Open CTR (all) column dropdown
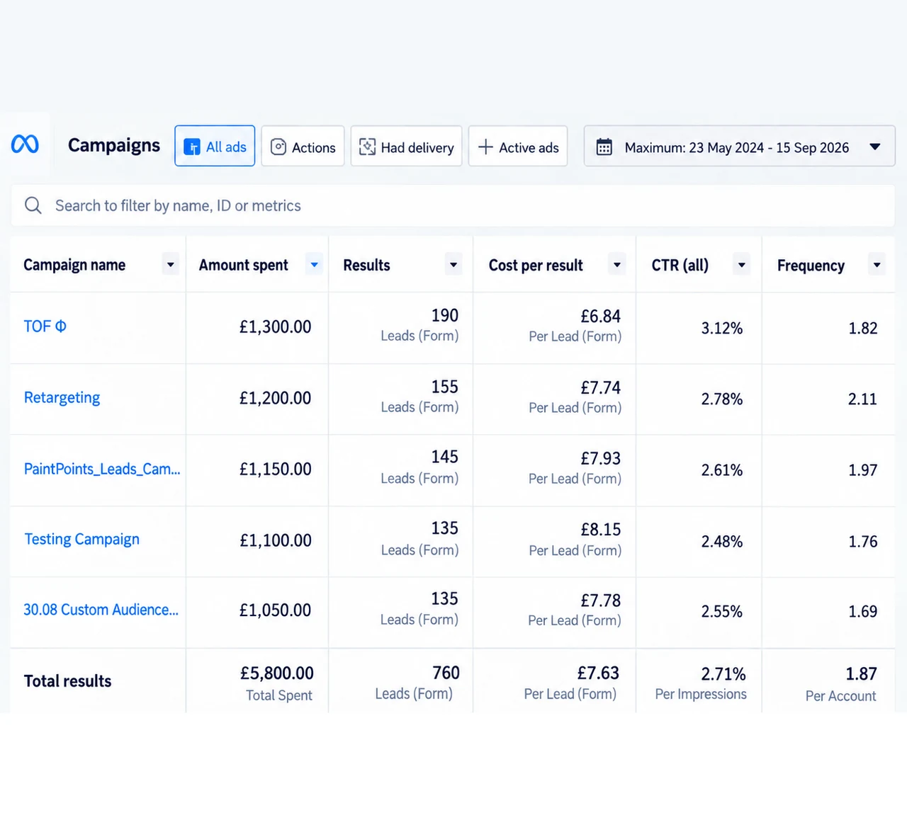Image resolution: width=907 pixels, height=825 pixels. pos(742,265)
